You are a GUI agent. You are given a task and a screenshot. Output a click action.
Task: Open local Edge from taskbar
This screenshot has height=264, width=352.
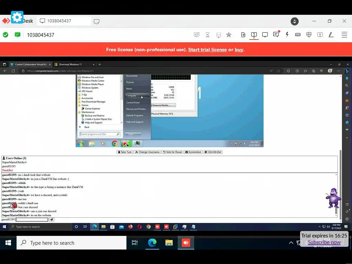[x=152, y=243]
